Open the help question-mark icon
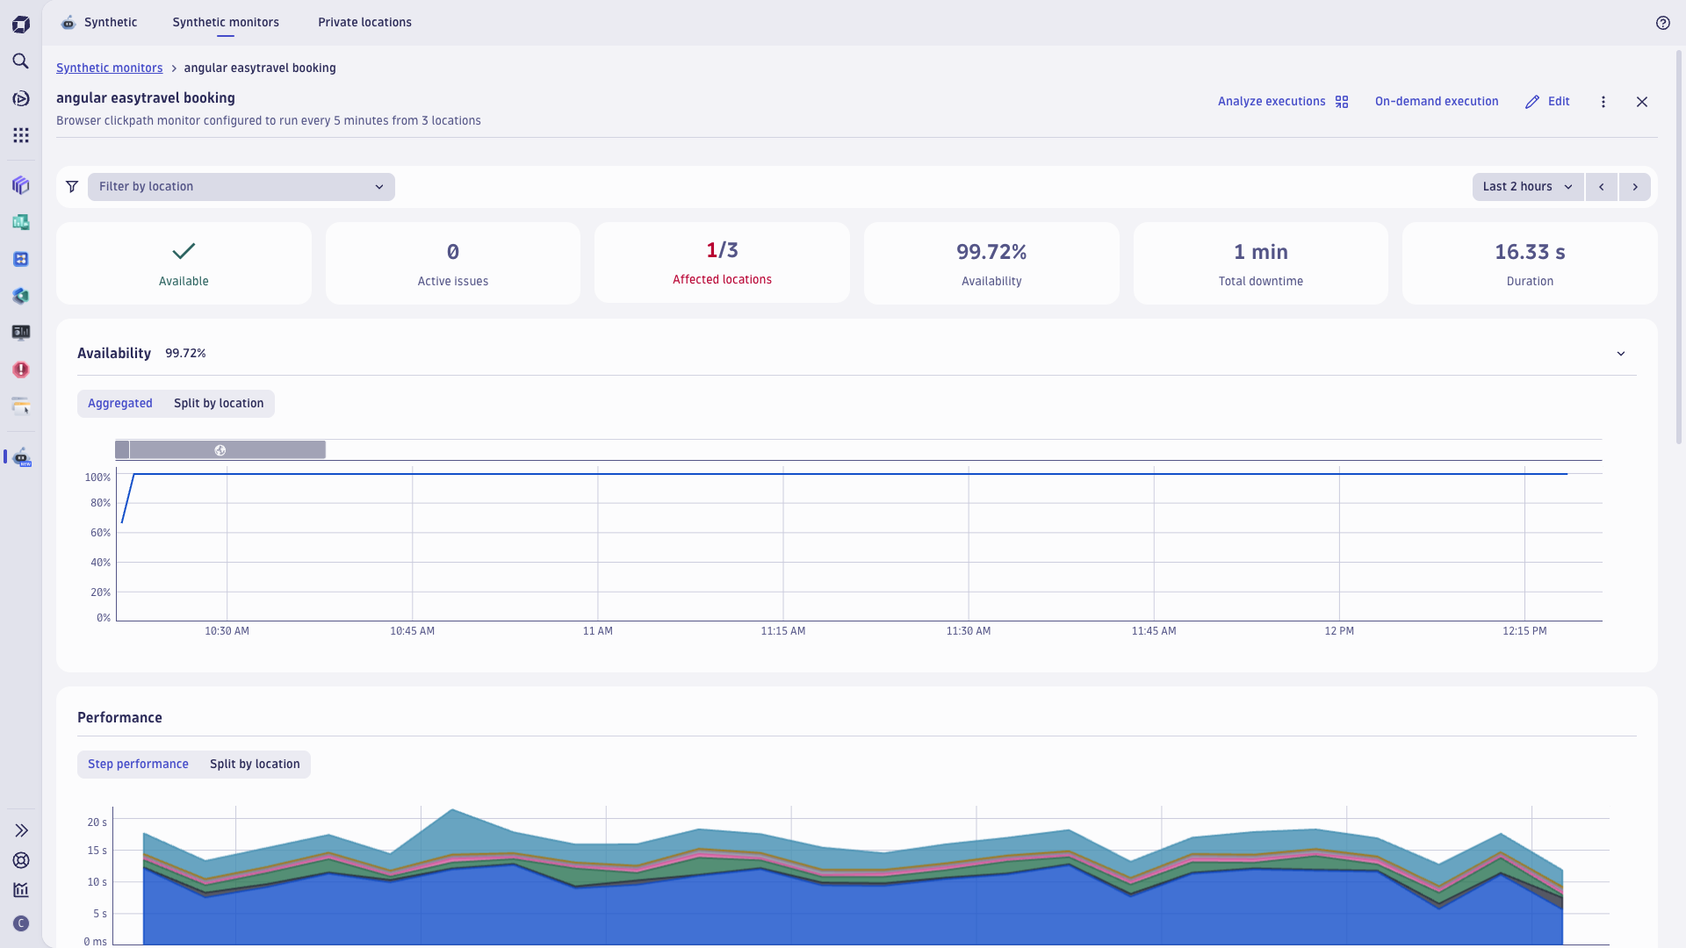Viewport: 1686px width, 948px height. coord(1663,23)
